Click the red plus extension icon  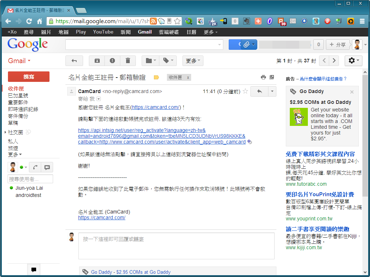258,21
